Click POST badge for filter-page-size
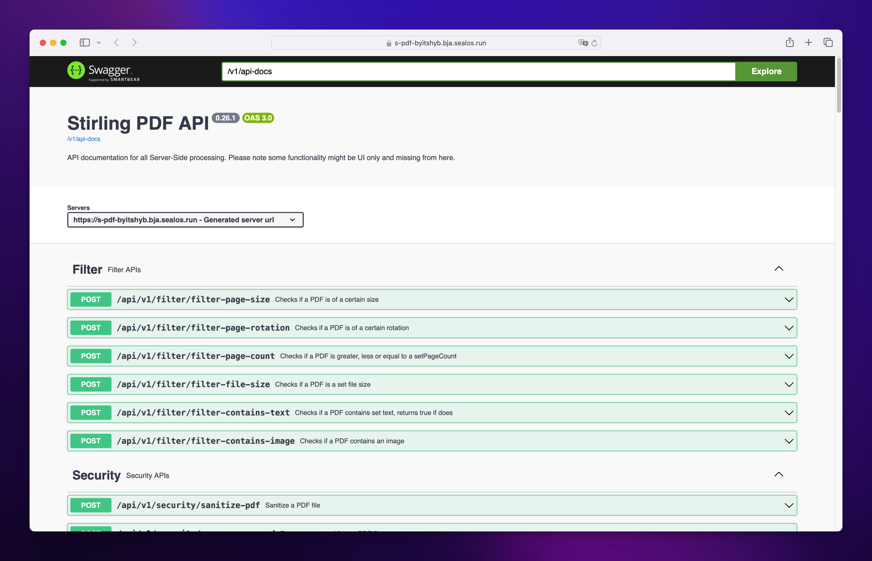The width and height of the screenshot is (872, 561). point(91,299)
